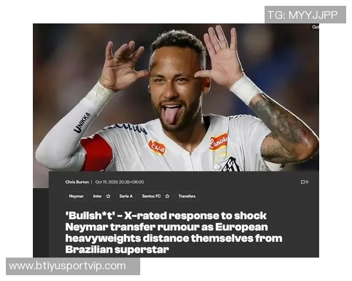
Task: Click the Santos club crest on jersey
Action: tap(228, 165)
